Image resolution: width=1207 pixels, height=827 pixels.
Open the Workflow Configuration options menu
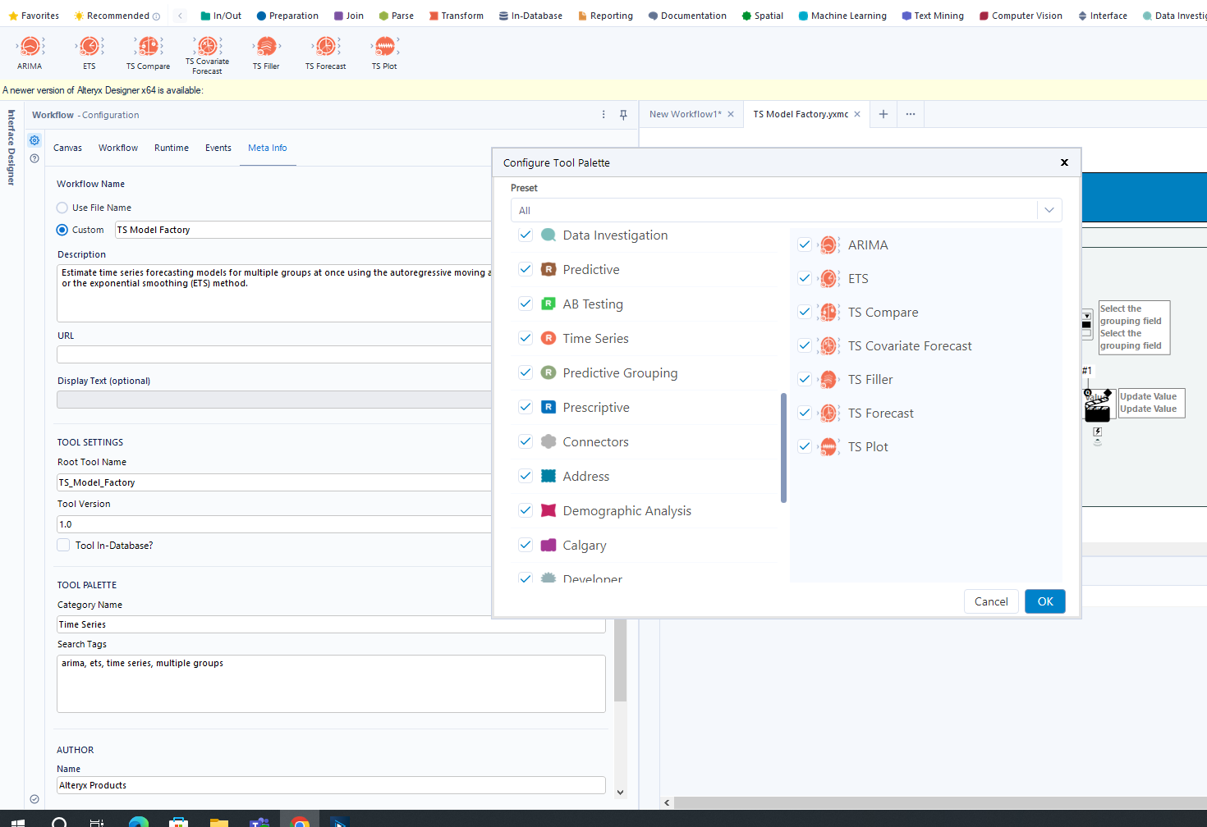pos(603,114)
